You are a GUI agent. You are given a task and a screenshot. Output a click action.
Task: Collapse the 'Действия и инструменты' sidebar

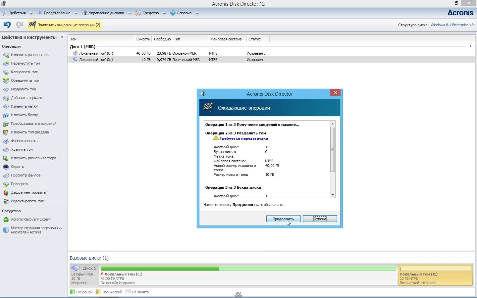point(62,37)
